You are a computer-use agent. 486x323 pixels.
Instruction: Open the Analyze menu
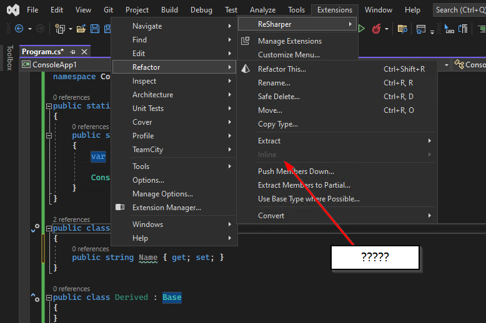263,10
